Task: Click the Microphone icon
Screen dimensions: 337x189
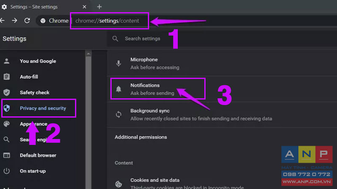Action: 118,63
